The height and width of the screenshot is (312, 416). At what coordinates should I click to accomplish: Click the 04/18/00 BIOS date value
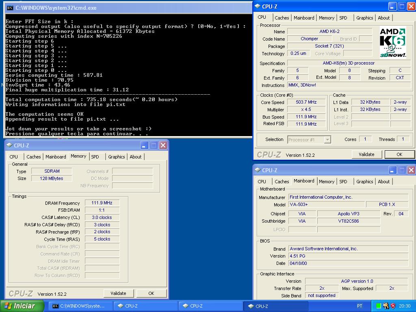pos(348,263)
